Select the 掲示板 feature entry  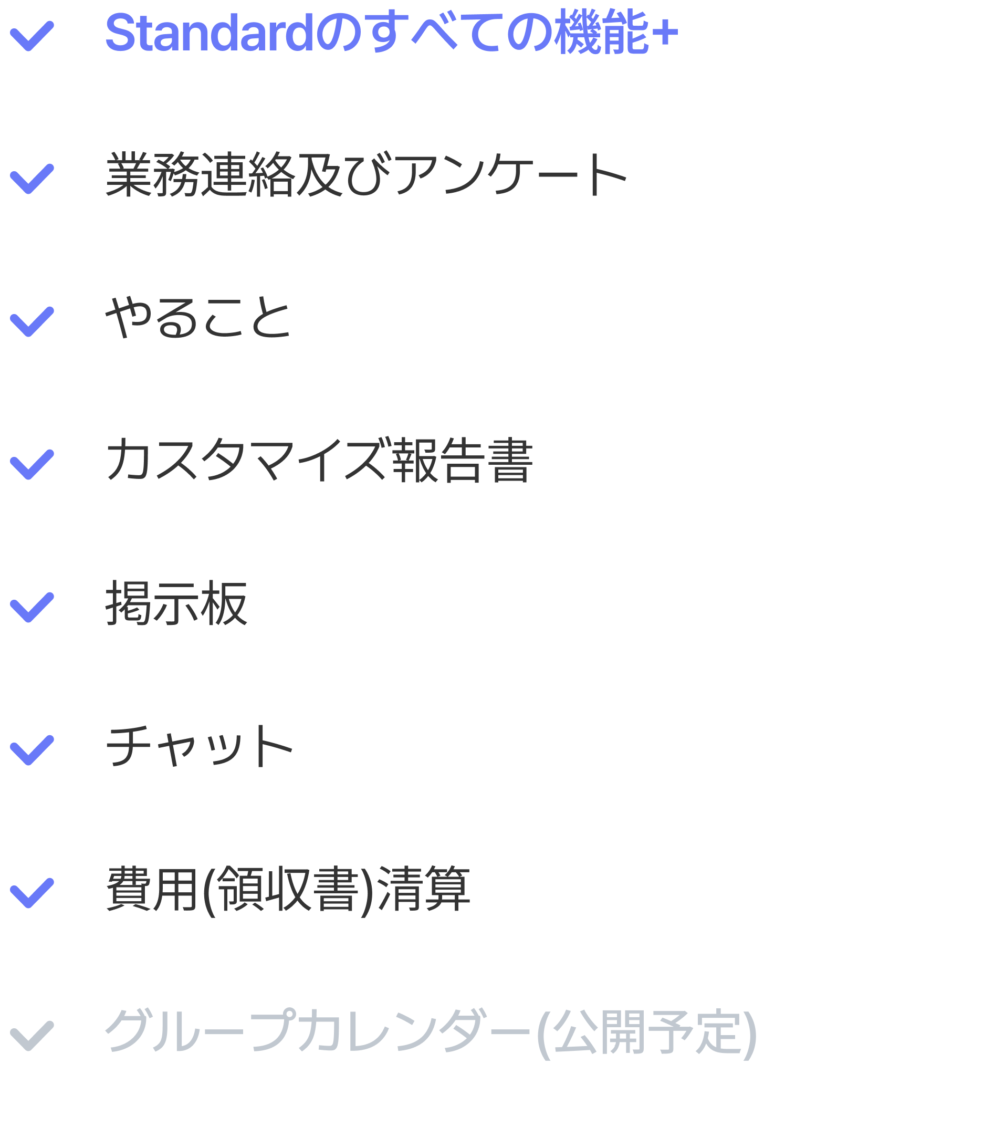[176, 603]
